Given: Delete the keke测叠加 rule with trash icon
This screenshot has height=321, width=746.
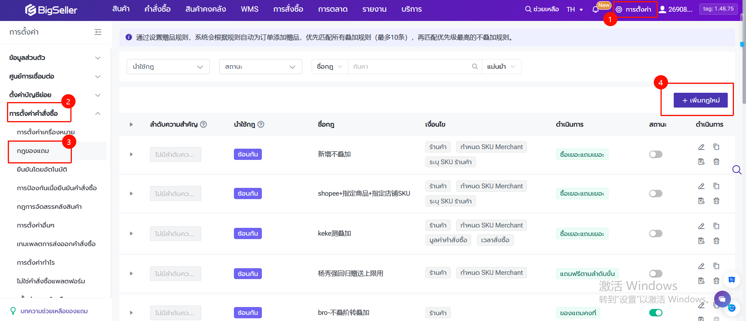Looking at the screenshot, I should (716, 241).
